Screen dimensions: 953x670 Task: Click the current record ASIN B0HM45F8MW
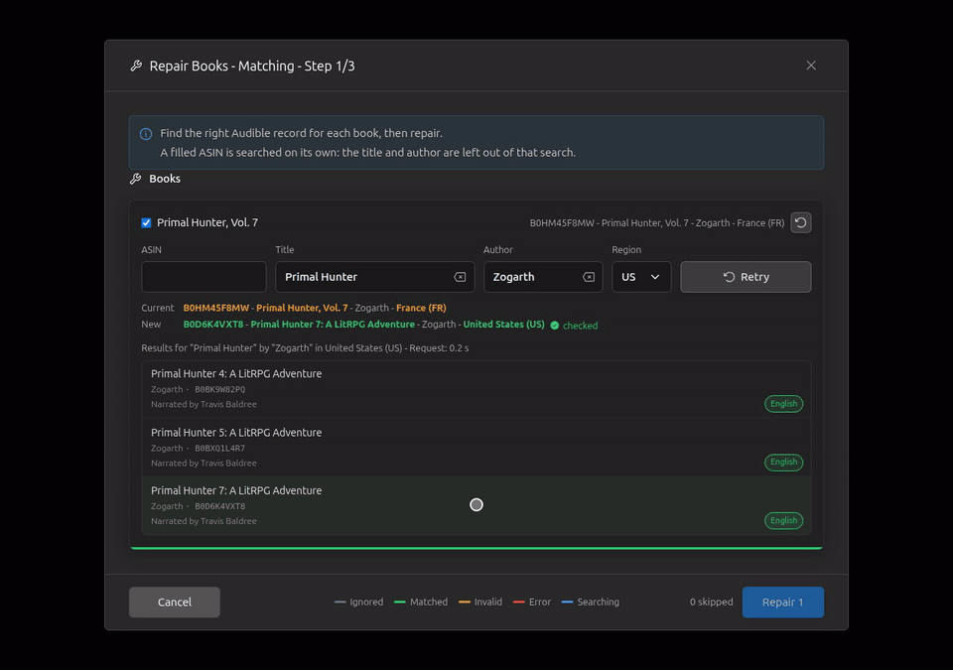pyautogui.click(x=216, y=308)
